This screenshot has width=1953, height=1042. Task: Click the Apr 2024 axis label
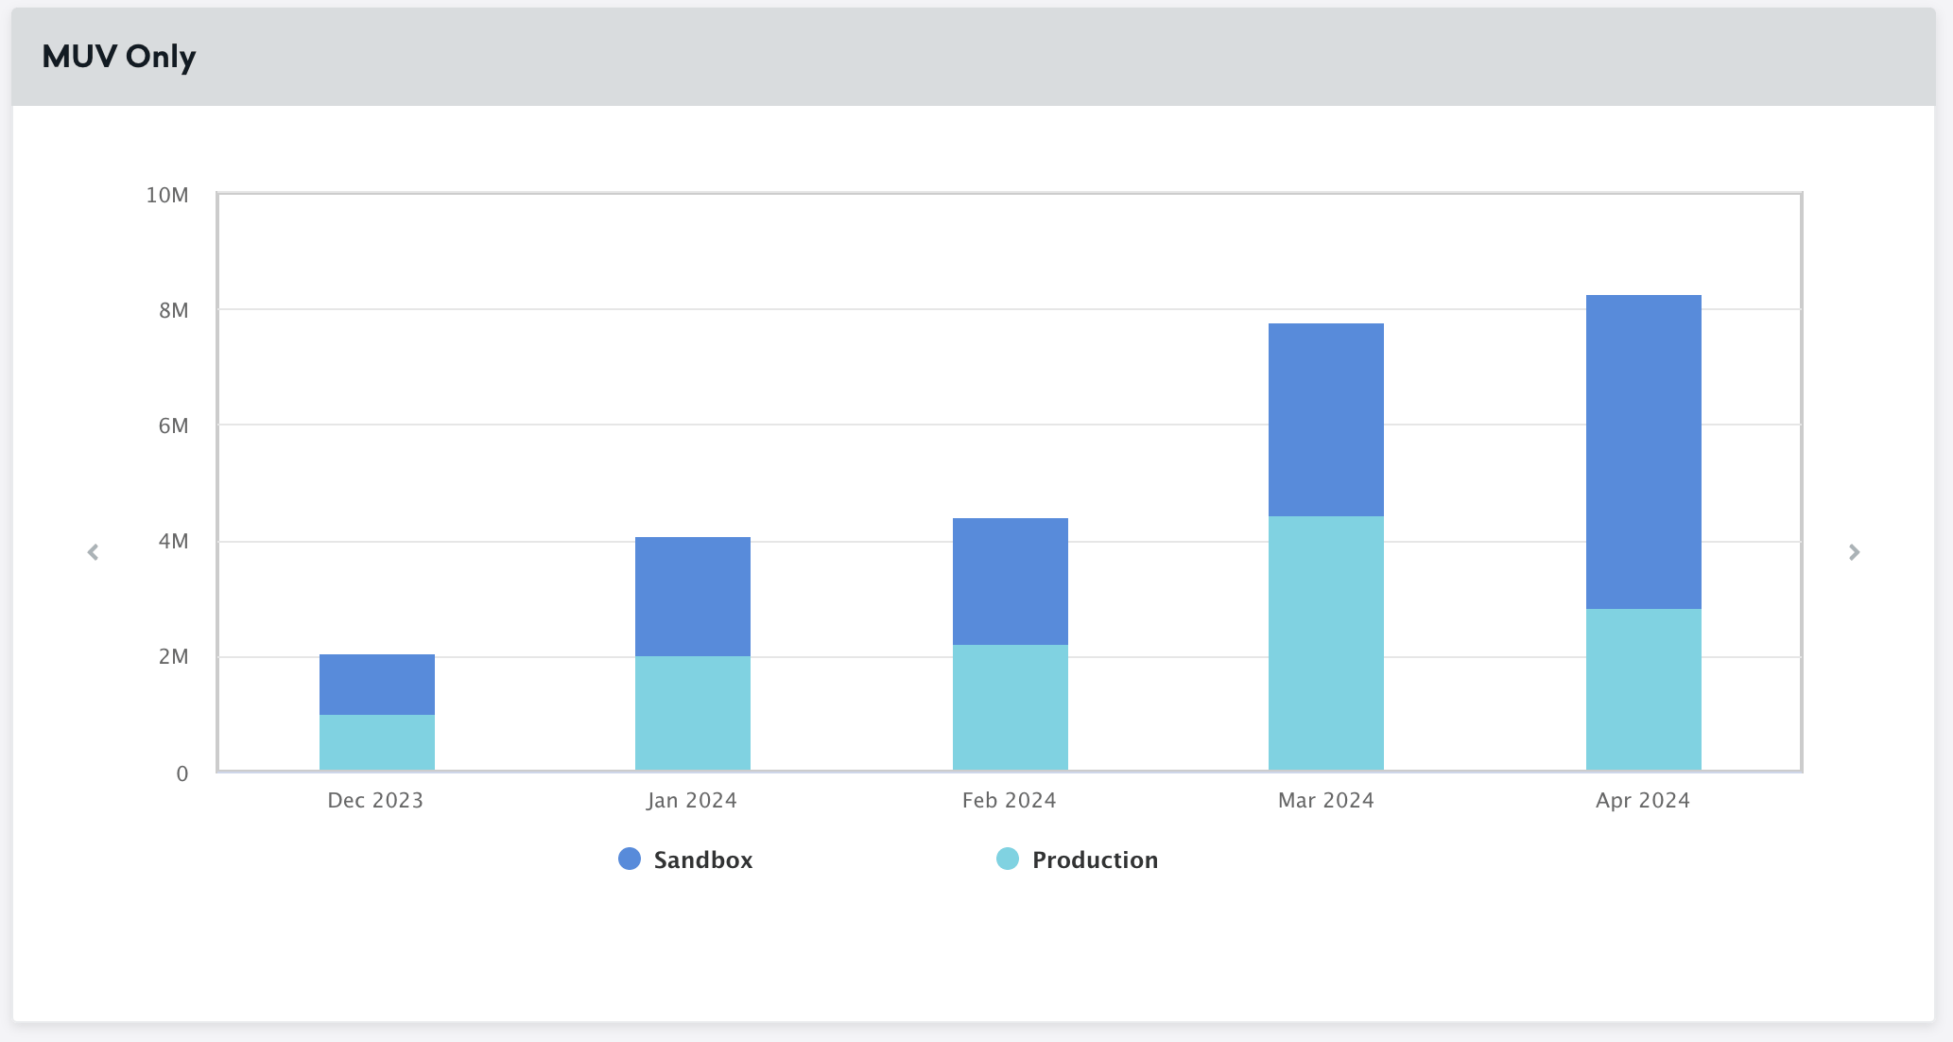pos(1643,800)
